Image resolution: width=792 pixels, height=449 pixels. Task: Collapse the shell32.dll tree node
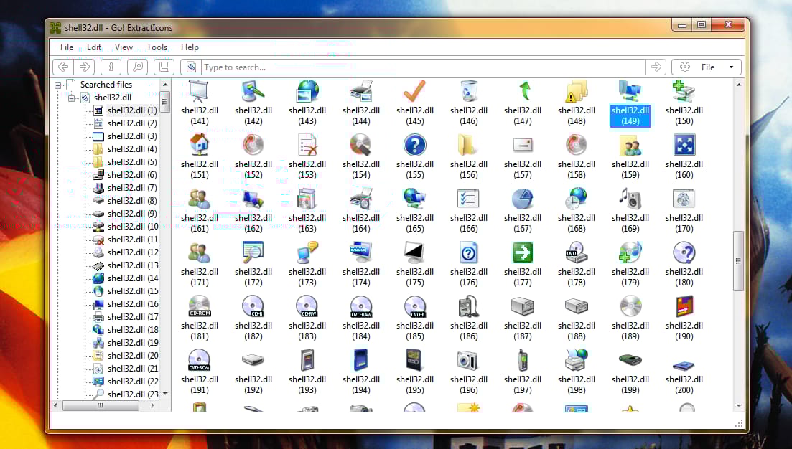71,98
